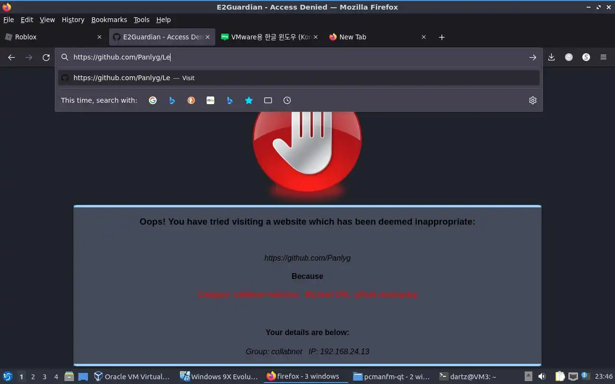This screenshot has height=384, width=615.
Task: Open the Downloads panel
Action: pos(552,57)
